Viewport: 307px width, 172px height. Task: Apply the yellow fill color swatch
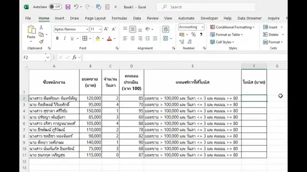pos(98,38)
